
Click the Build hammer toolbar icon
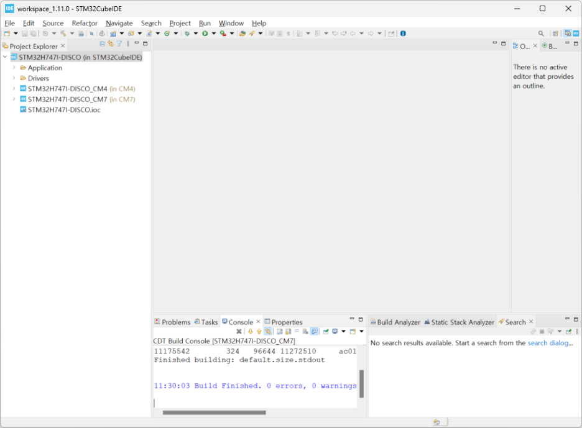[x=63, y=34]
